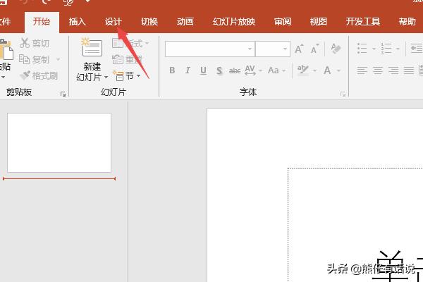This screenshot has width=423, height=282.
Task: Toggle Underline formatting
Action: (203, 70)
